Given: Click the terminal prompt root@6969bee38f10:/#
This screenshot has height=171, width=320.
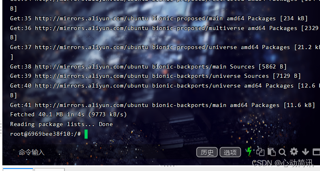Looking at the screenshot, I should [x=45, y=134].
